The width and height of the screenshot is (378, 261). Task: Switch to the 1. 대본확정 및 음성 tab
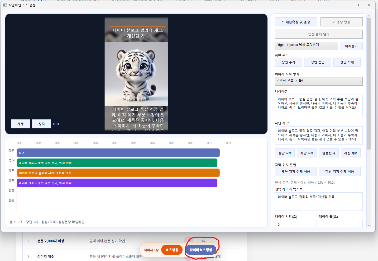click(x=296, y=22)
